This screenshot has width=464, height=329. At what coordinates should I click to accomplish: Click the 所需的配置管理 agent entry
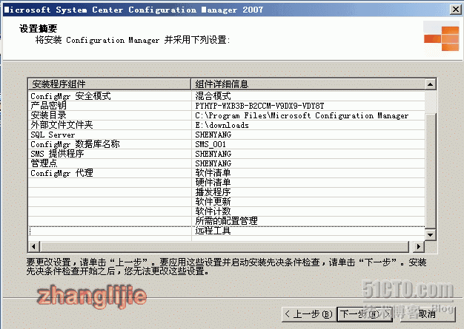[x=226, y=221]
